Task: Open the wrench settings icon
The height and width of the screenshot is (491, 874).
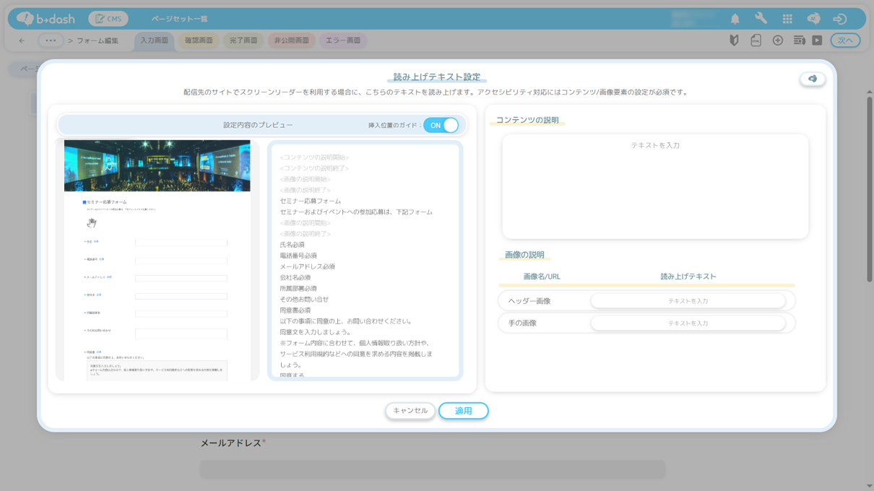Action: 761,19
